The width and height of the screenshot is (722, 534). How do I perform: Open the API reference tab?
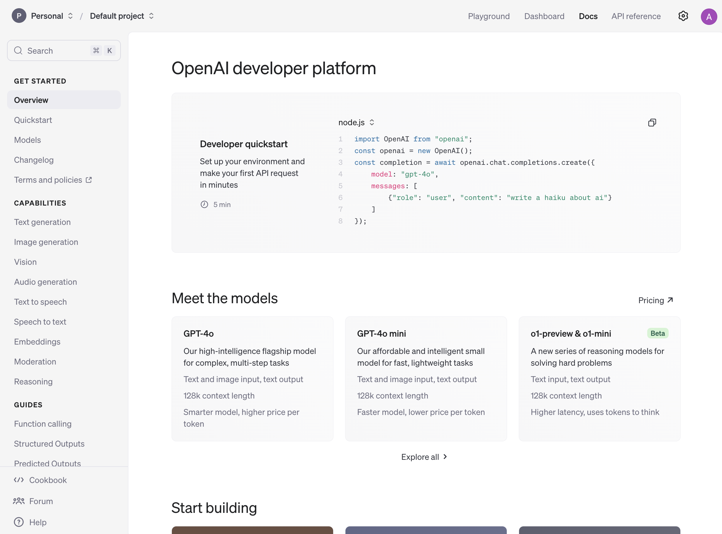(x=636, y=16)
